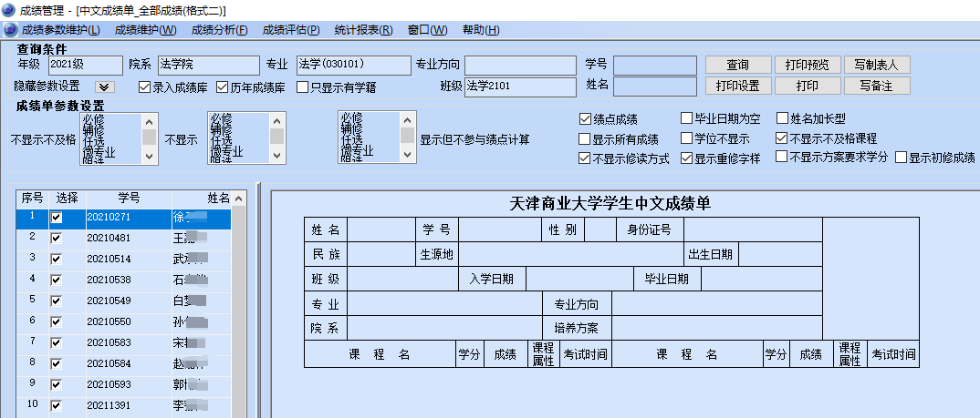Enable 毕业日期为空 checkbox
The height and width of the screenshot is (418, 980).
687,119
